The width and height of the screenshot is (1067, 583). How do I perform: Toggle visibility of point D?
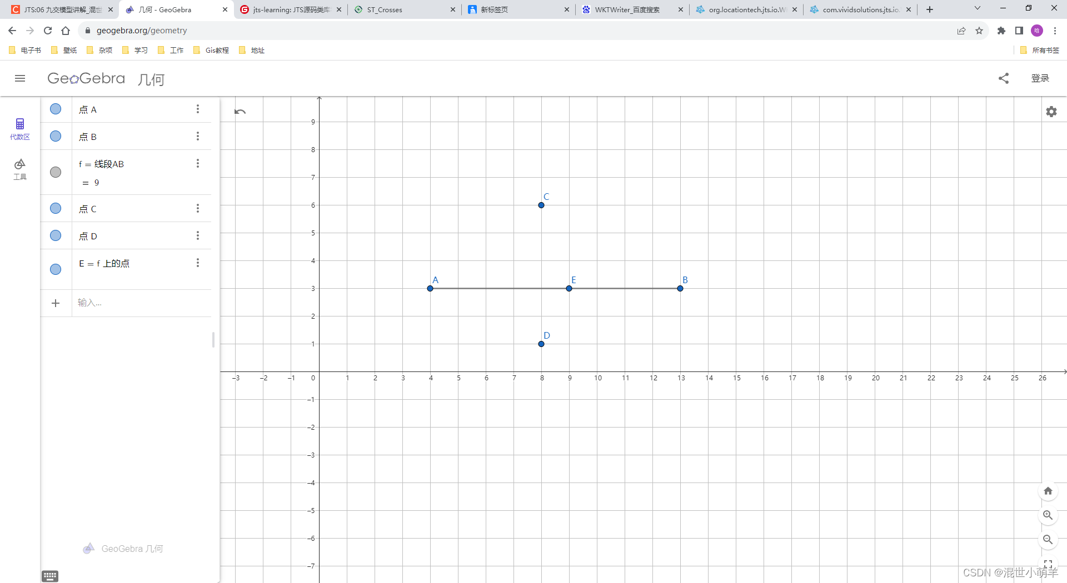coord(56,235)
